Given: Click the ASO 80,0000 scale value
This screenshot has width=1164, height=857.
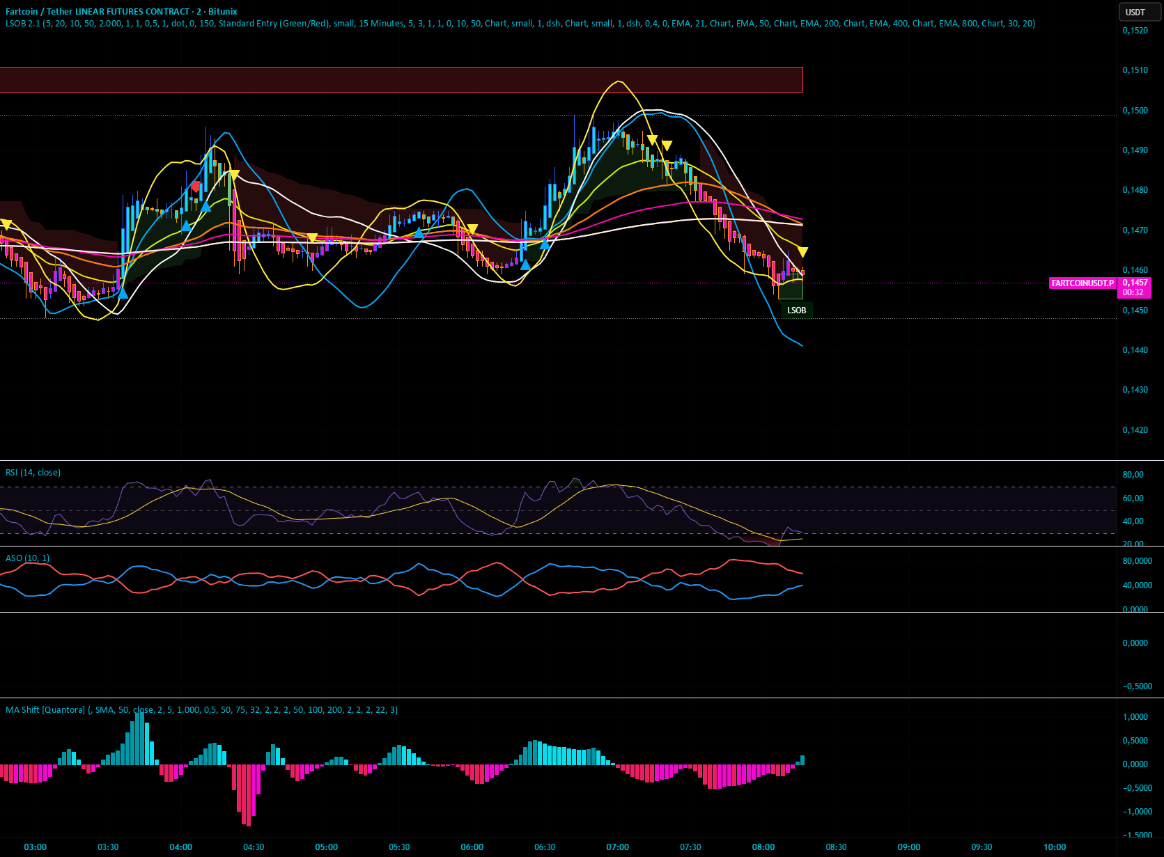Looking at the screenshot, I should [x=1138, y=561].
